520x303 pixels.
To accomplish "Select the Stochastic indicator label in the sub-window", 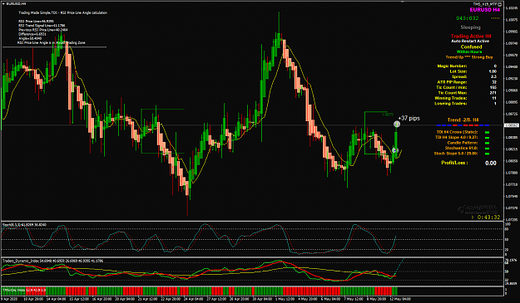I will point(24,225).
